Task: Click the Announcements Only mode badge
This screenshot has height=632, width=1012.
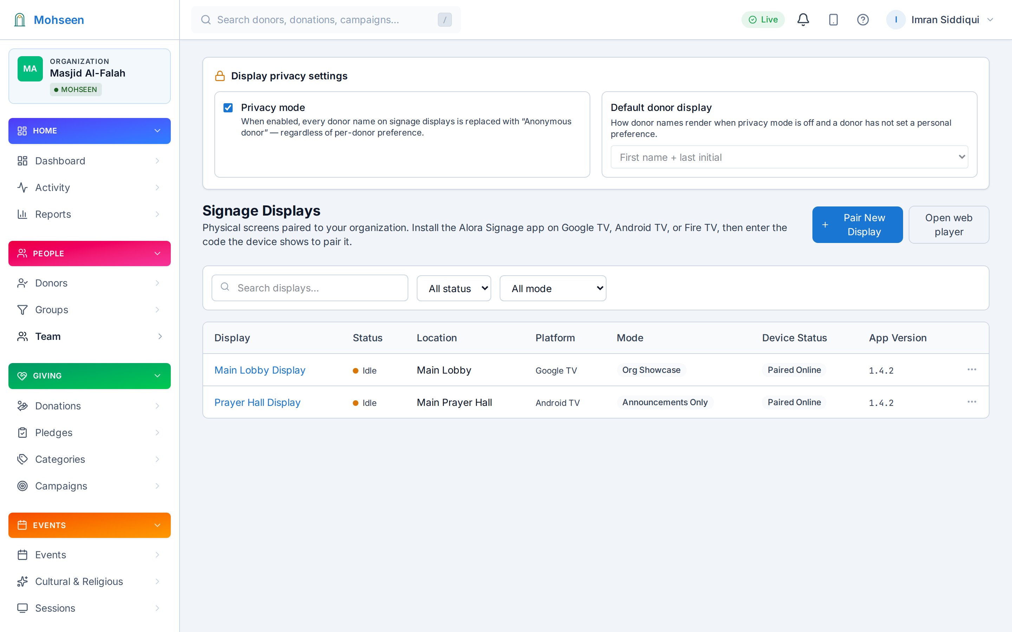Action: 665,402
